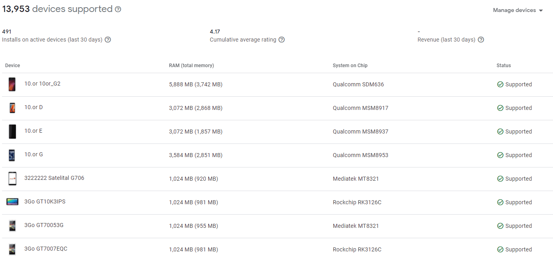Open the Manage devices dropdown
Viewport: 553px width, 261px height.
pyautogui.click(x=514, y=10)
